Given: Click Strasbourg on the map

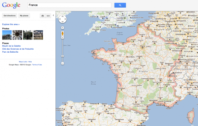Looking at the screenshot, I should tap(176, 51).
